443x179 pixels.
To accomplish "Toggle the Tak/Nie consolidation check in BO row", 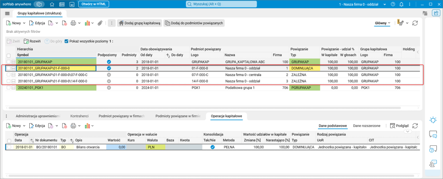I will point(213,147).
